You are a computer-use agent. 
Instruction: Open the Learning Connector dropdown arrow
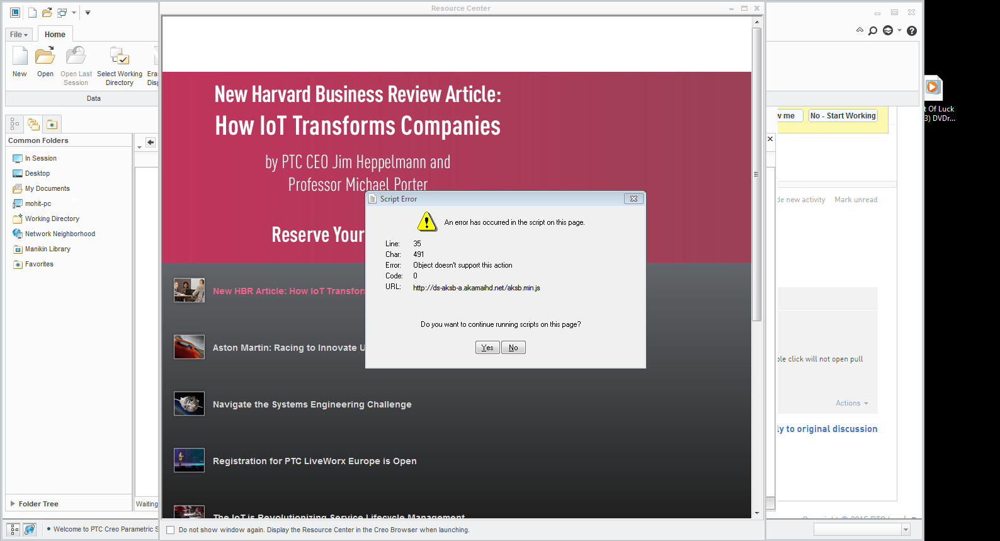(x=899, y=30)
